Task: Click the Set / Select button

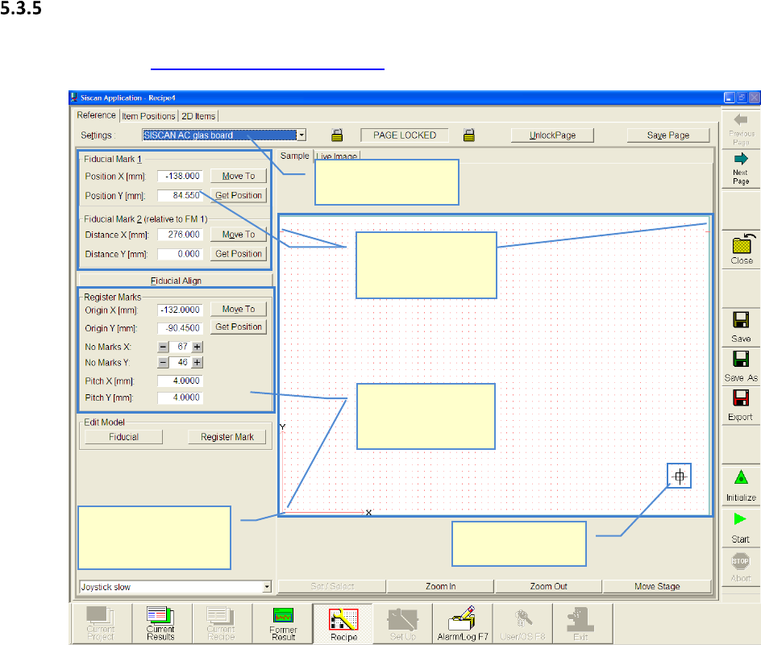Action: pos(332,586)
